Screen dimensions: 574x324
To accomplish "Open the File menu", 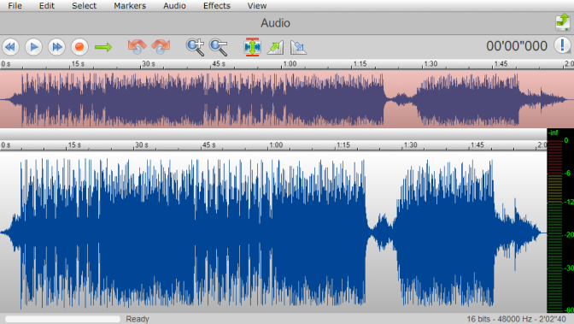I will [15, 5].
